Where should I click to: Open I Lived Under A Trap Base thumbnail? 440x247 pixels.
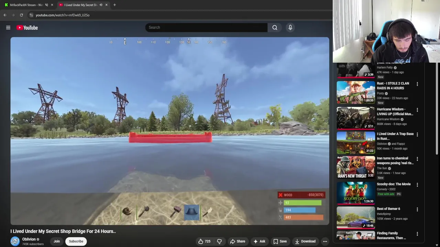tap(356, 143)
